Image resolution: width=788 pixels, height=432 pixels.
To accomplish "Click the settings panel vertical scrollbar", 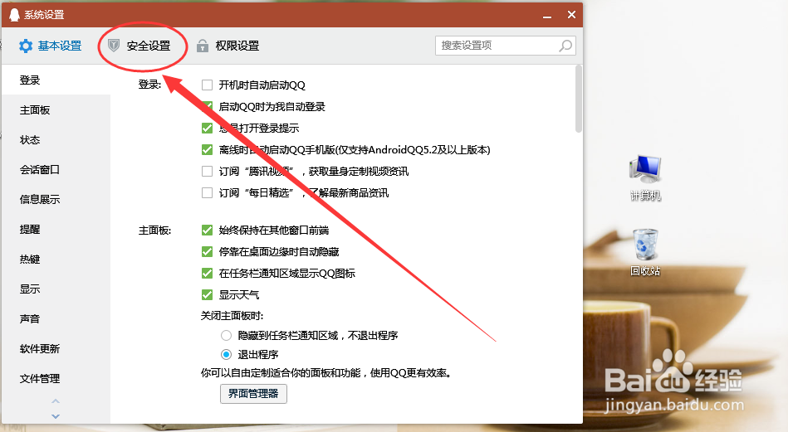I will pyautogui.click(x=579, y=99).
